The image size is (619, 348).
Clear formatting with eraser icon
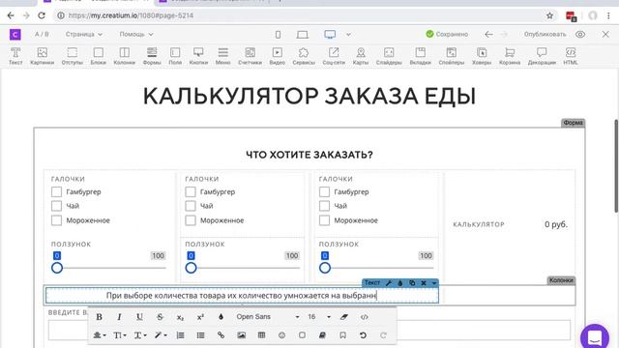344,317
